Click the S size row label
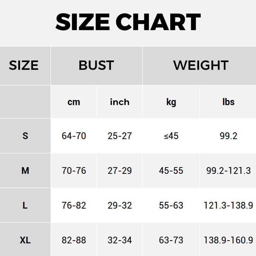This screenshot has width=256, height=256. coord(25,136)
